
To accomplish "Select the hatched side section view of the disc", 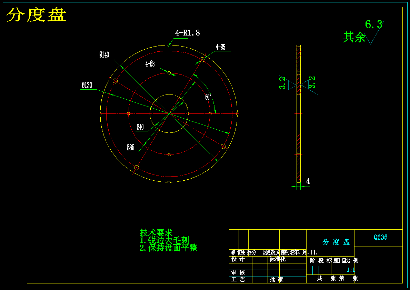I will tap(299, 114).
